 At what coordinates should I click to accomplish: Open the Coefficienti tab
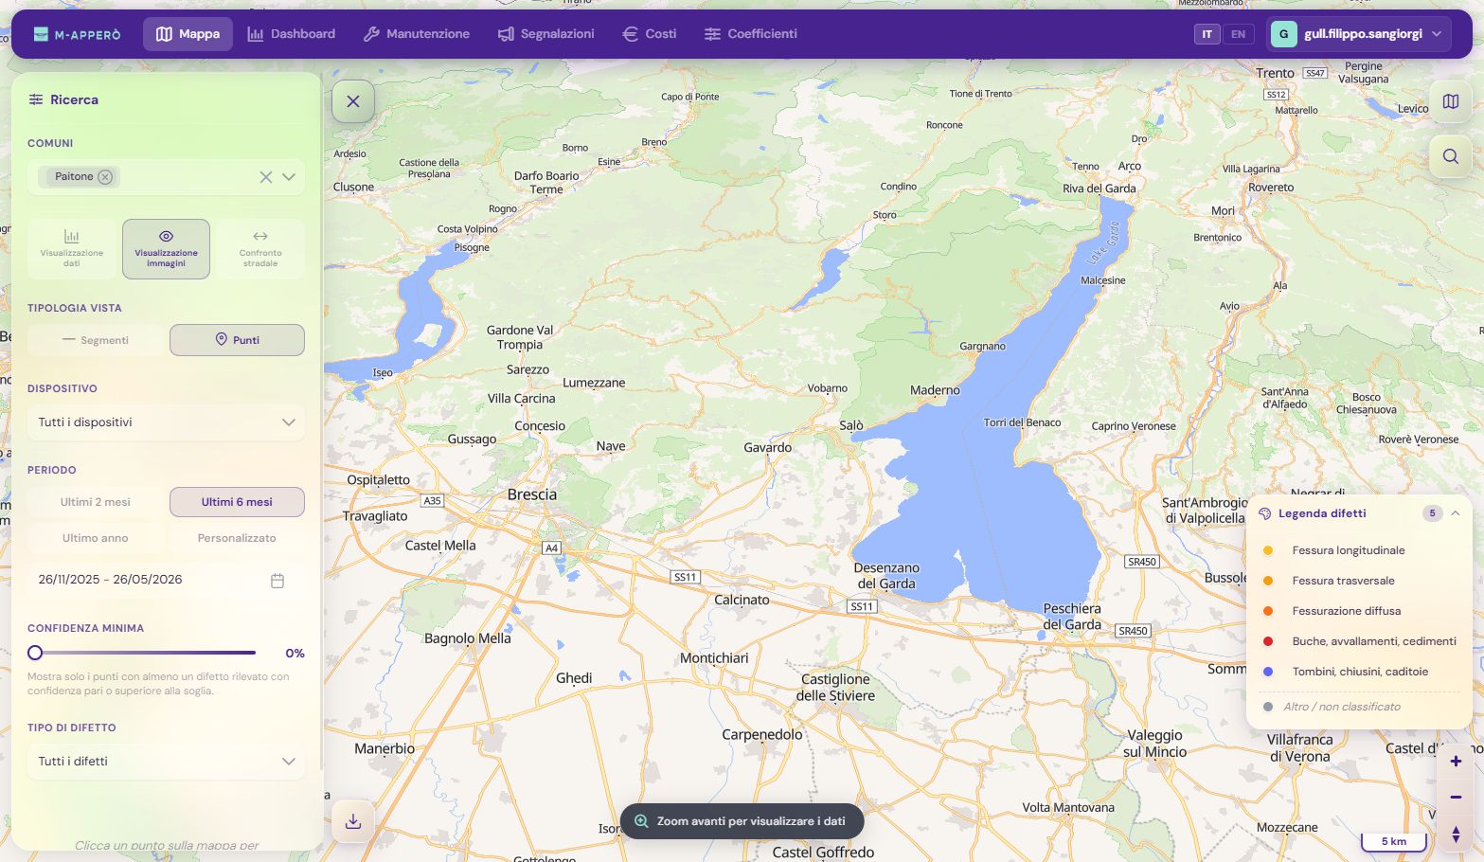[x=751, y=34]
